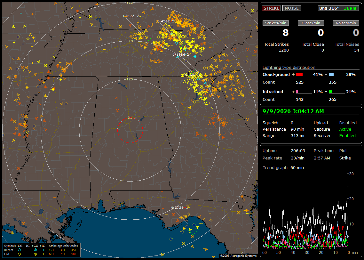The image size is (364, 260).
Task: Click the 125-mile range ring label
Action: click(130, 79)
